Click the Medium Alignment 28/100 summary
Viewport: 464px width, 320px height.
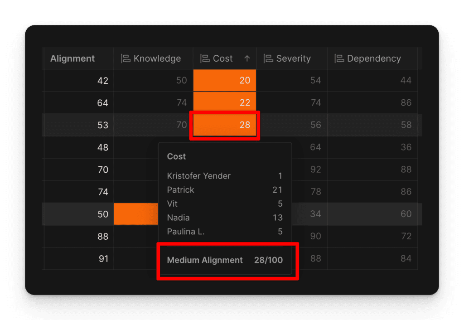pos(225,260)
